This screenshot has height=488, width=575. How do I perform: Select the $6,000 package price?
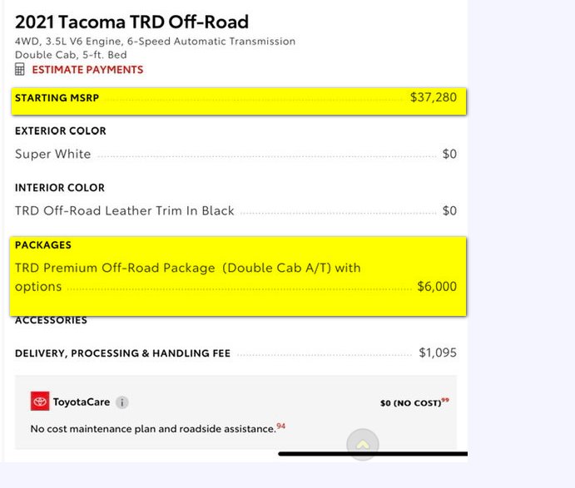point(437,287)
